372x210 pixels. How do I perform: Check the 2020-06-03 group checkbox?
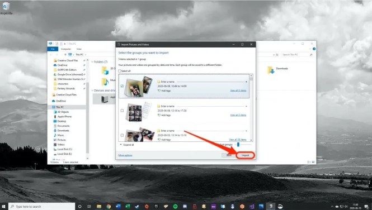(122, 135)
